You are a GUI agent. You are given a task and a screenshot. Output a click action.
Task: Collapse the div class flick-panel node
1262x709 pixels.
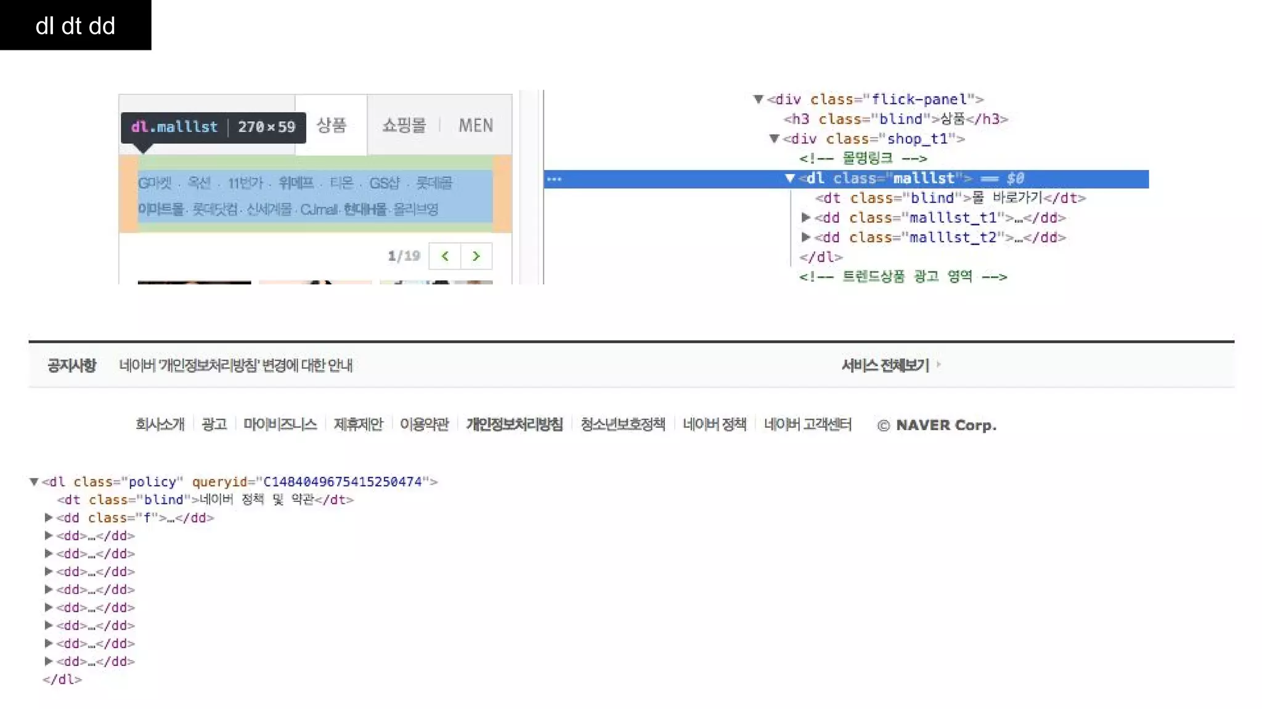[759, 99]
